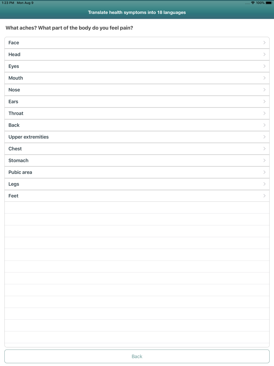Select Eyes from the body list
Screen dimensions: 274x366
137,66
